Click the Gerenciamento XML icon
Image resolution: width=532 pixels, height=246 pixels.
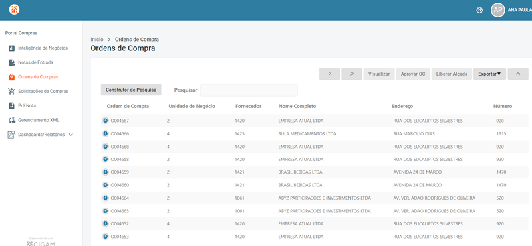(x=11, y=120)
